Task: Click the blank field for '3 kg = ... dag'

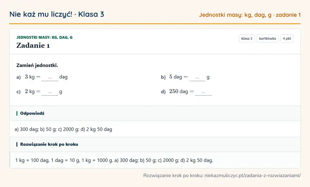Action: (50, 78)
